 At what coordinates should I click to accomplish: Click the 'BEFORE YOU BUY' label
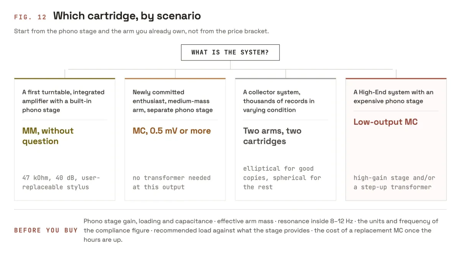[x=46, y=230]
